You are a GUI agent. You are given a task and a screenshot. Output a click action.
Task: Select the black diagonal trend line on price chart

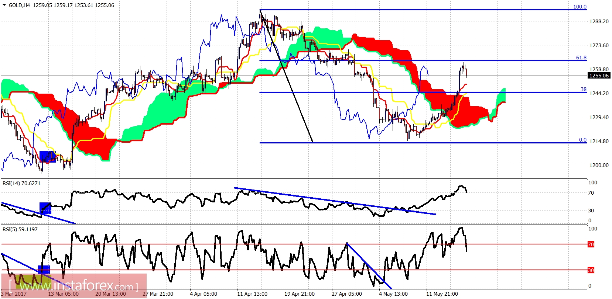click(286, 76)
